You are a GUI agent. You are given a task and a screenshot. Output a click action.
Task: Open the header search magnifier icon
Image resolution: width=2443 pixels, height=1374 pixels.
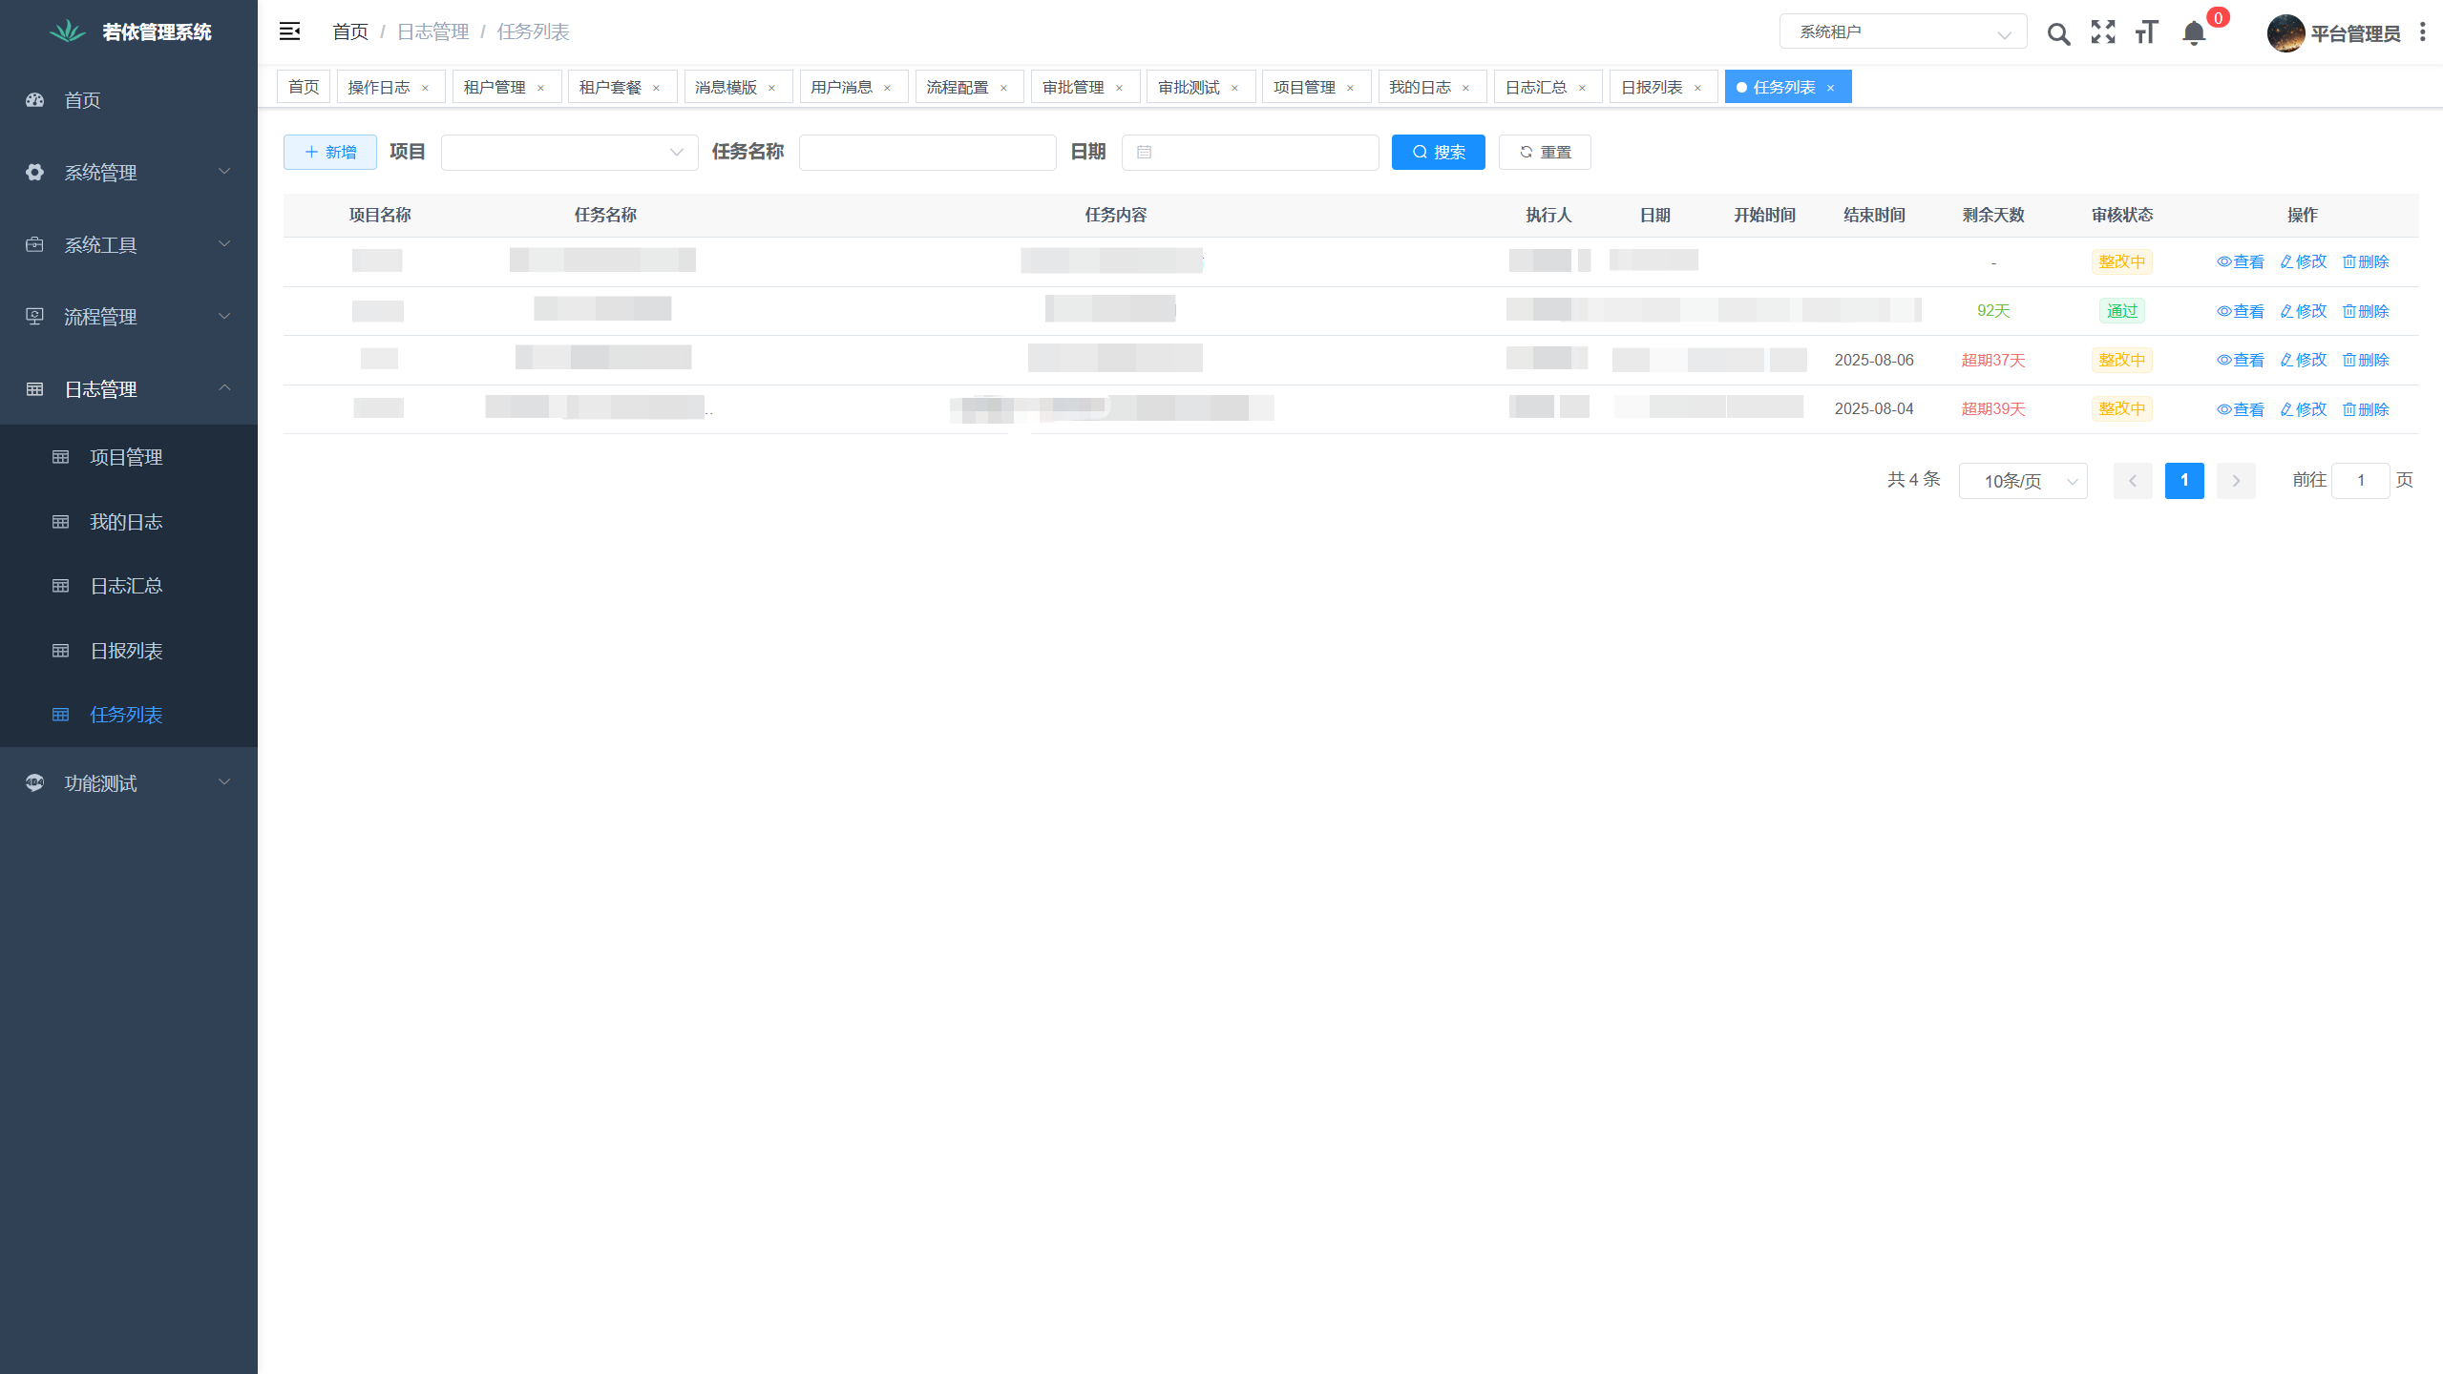coord(2058,33)
